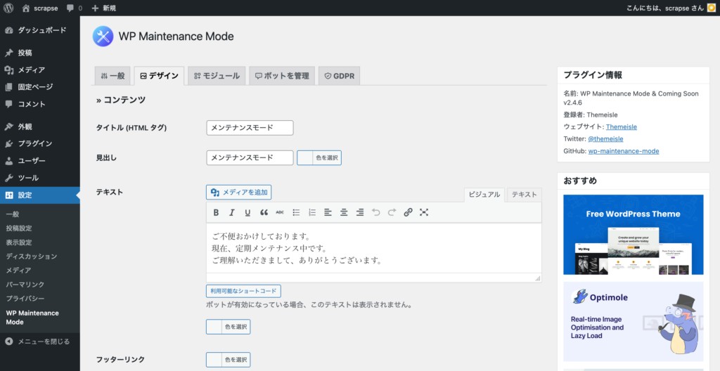720x371 pixels.
Task: Open color picker for 見出し
Action: 319,158
